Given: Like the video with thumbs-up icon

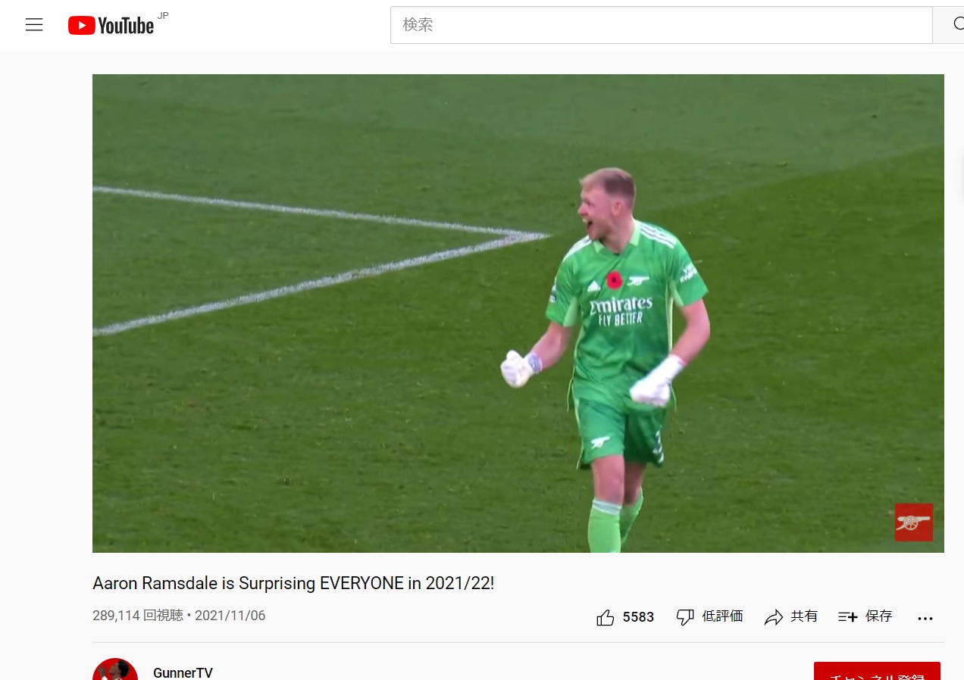Looking at the screenshot, I should (606, 617).
